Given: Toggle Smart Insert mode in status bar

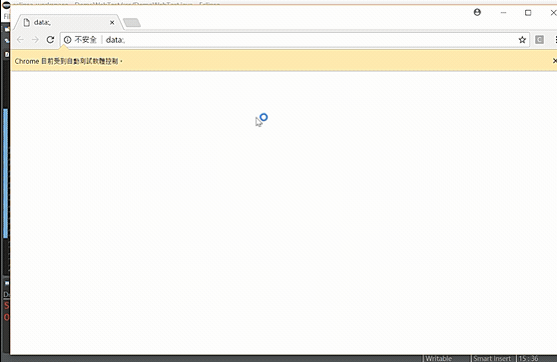Looking at the screenshot, I should click(x=492, y=358).
